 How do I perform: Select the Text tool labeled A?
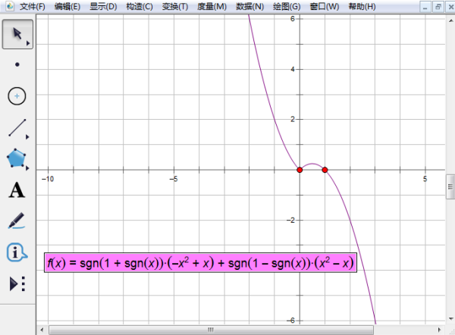pyautogui.click(x=17, y=190)
